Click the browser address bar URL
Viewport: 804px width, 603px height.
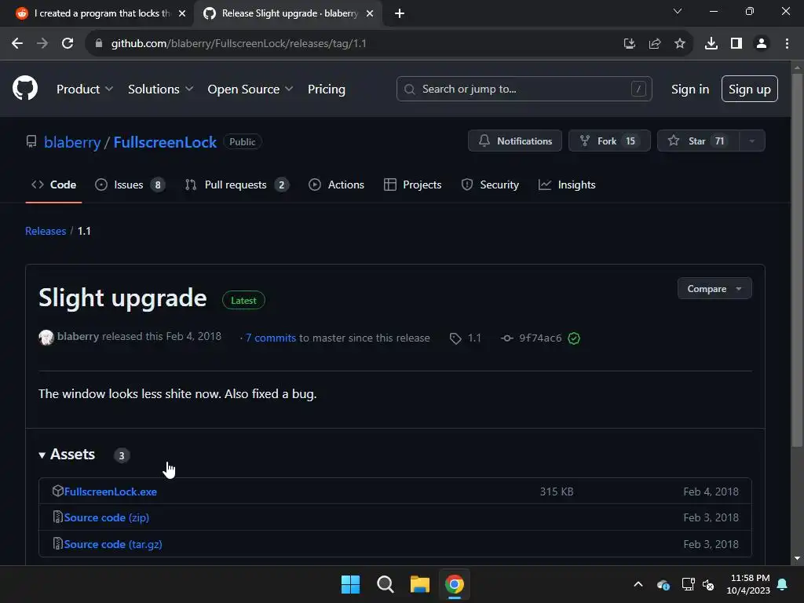click(239, 44)
